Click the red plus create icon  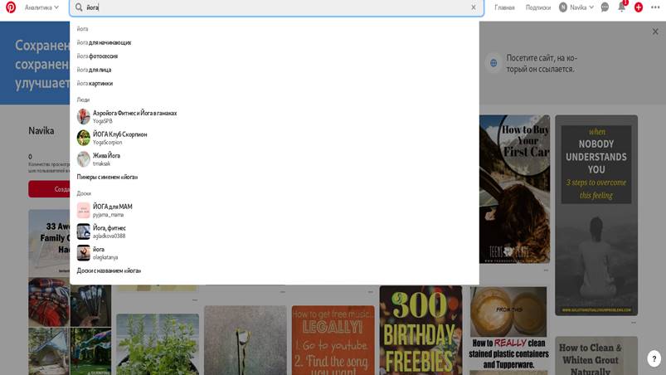tap(638, 7)
